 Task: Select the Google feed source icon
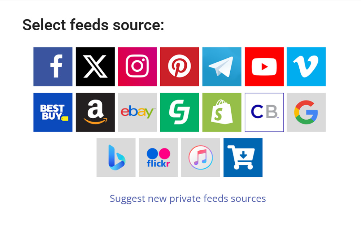click(306, 112)
